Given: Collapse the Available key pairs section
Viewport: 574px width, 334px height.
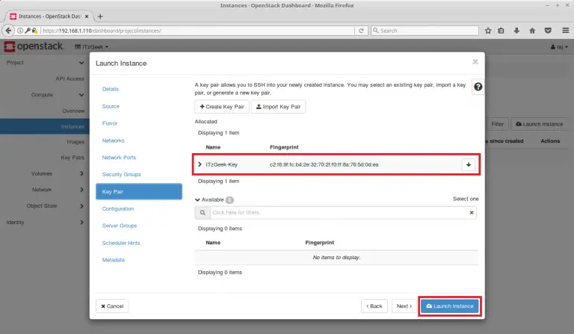Looking at the screenshot, I should coord(197,200).
